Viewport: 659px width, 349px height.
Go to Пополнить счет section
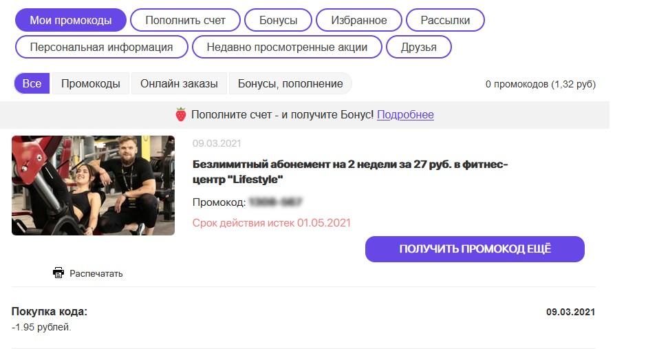(185, 20)
